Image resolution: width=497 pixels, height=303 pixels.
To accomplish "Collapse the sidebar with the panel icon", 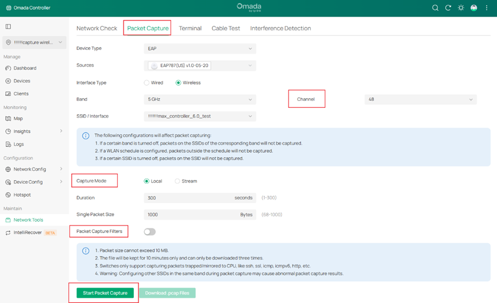I will [x=8, y=26].
